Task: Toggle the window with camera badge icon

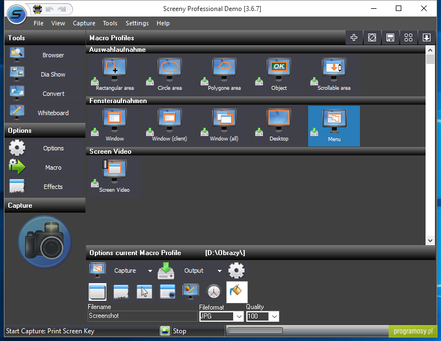Action: [x=168, y=291]
